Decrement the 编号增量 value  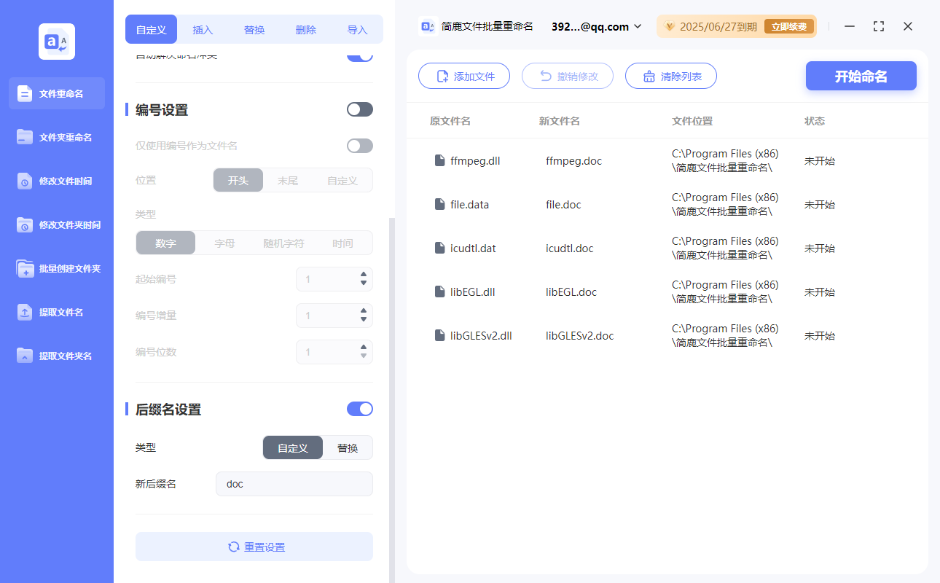click(x=363, y=319)
